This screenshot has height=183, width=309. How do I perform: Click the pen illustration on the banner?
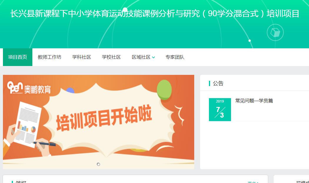point(44,144)
